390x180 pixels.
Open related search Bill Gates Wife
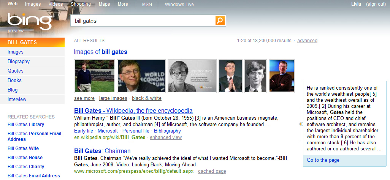[x=23, y=148]
